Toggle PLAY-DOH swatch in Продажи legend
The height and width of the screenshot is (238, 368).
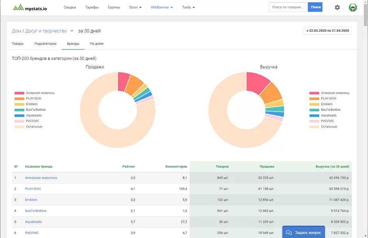click(19, 98)
